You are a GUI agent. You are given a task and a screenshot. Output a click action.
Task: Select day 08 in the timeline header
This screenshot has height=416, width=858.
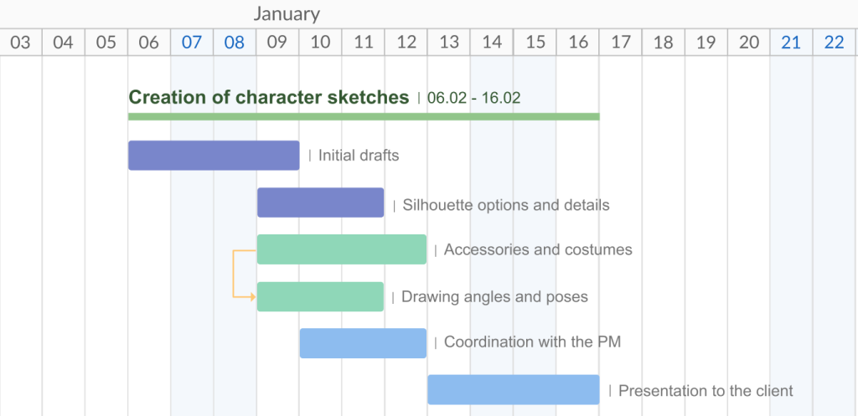(235, 43)
